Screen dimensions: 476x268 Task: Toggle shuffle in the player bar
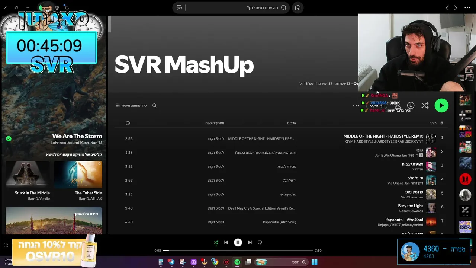click(216, 242)
